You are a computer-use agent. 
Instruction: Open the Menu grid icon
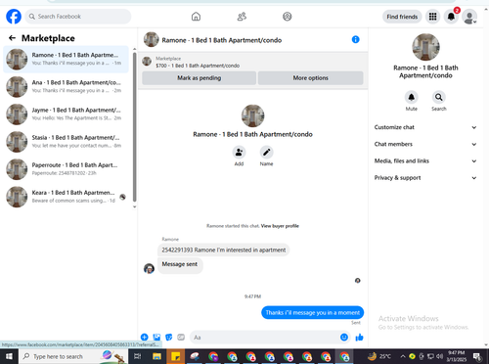click(432, 17)
